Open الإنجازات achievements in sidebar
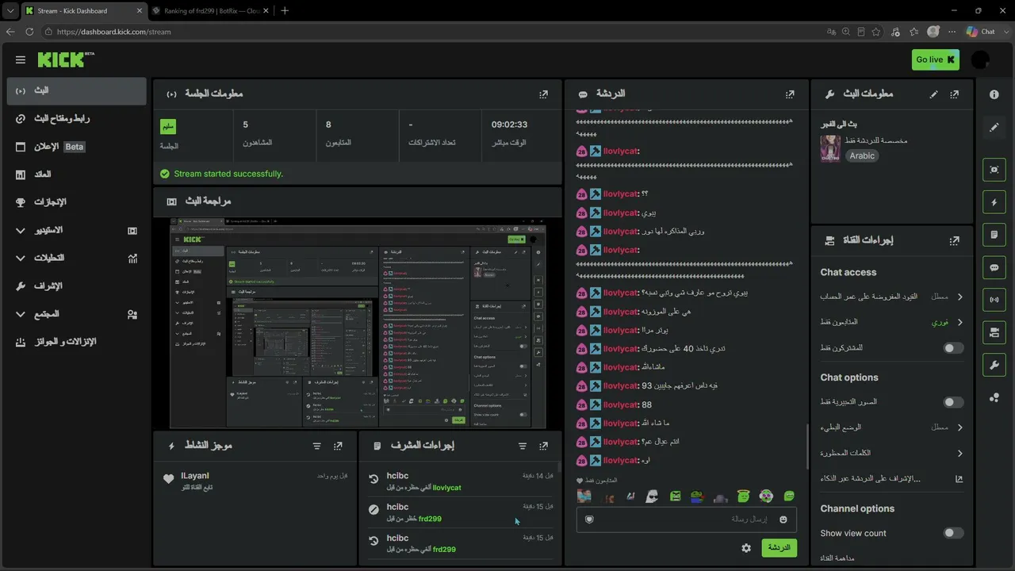 coord(76,202)
